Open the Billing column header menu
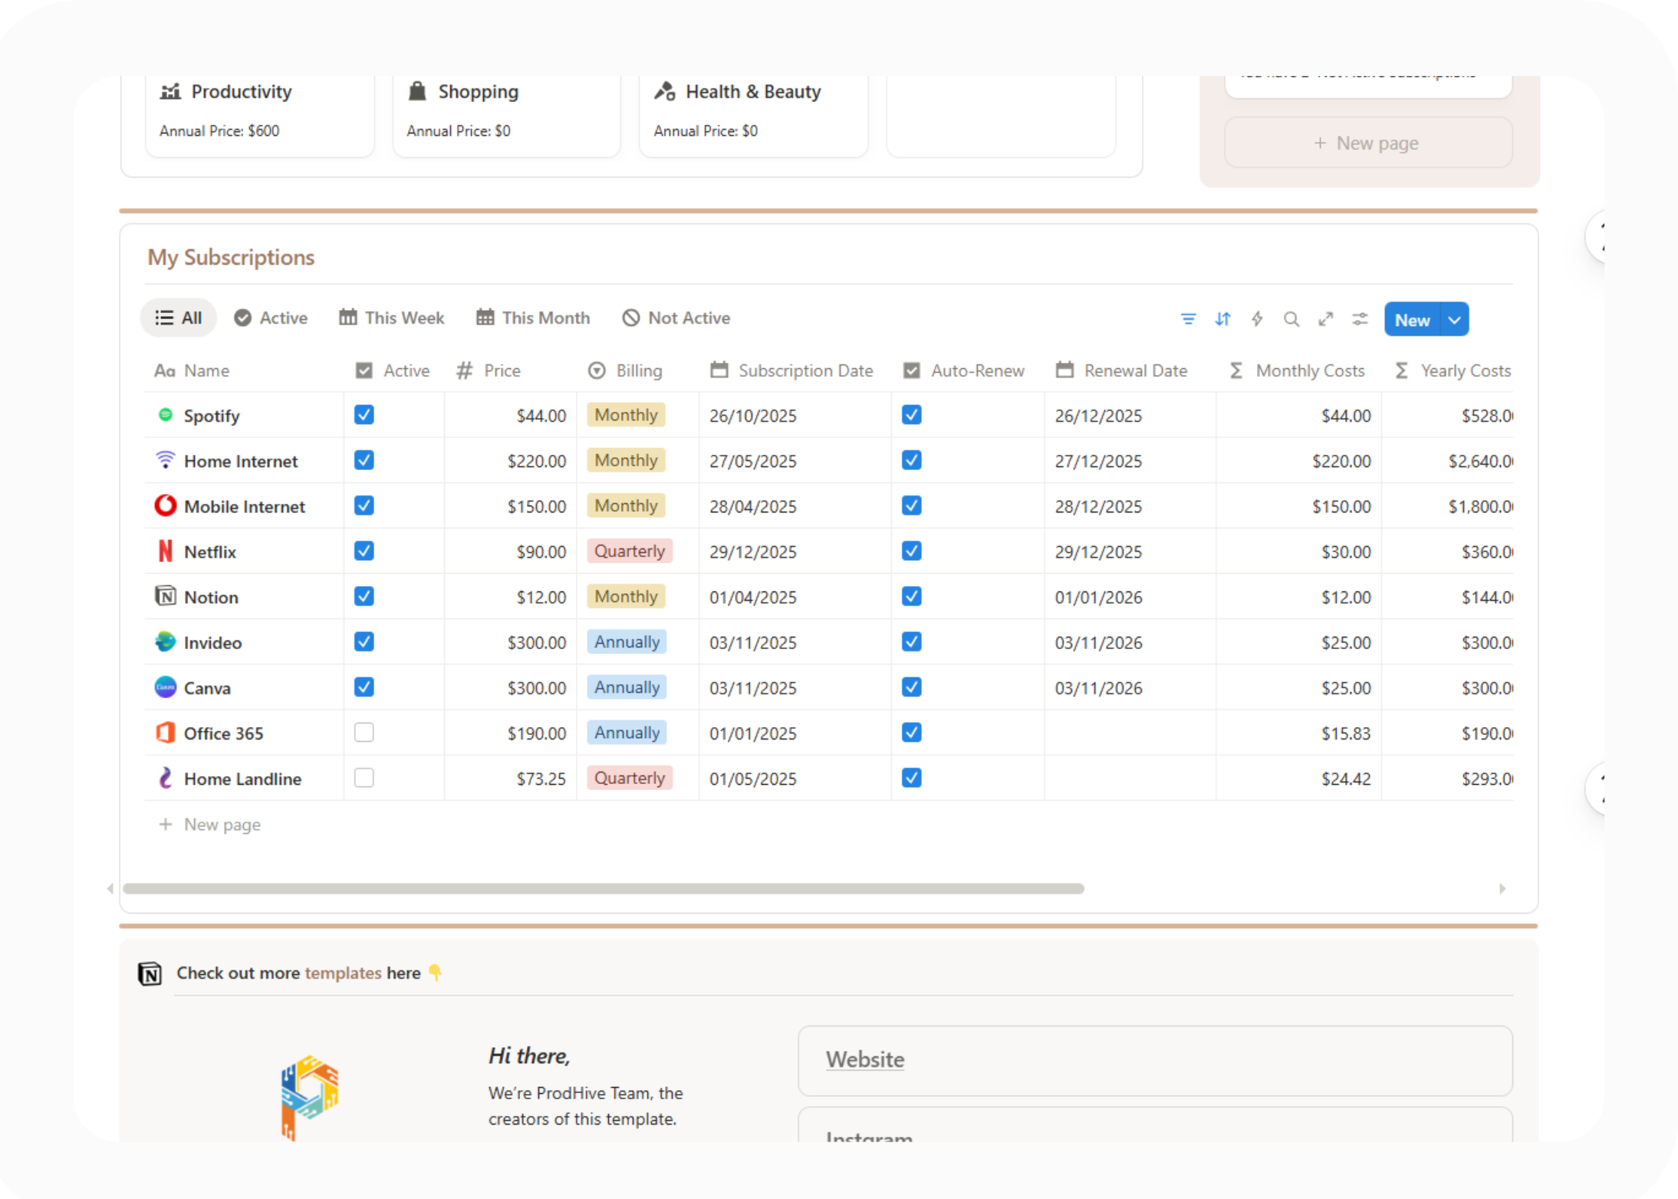This screenshot has height=1199, width=1678. 638,371
